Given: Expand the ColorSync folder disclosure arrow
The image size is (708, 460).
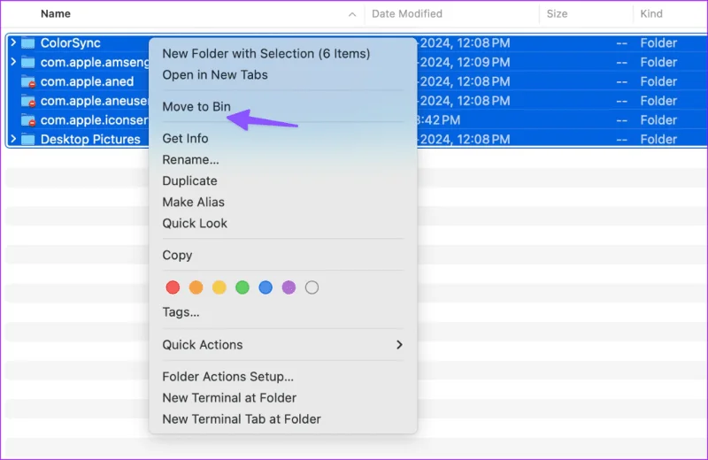Looking at the screenshot, I should coord(13,42).
